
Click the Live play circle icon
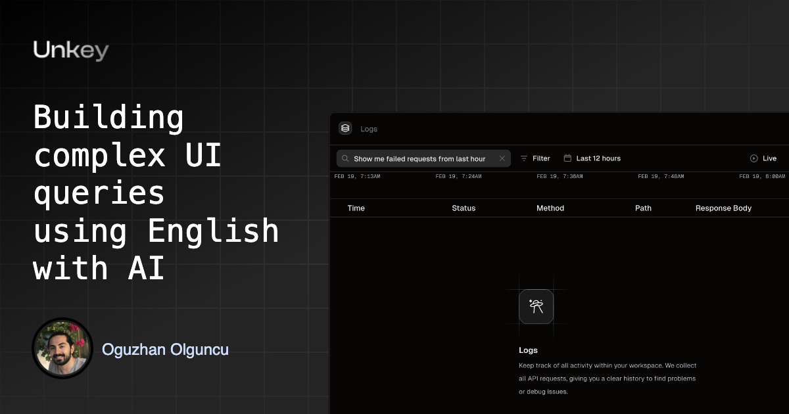click(x=754, y=158)
